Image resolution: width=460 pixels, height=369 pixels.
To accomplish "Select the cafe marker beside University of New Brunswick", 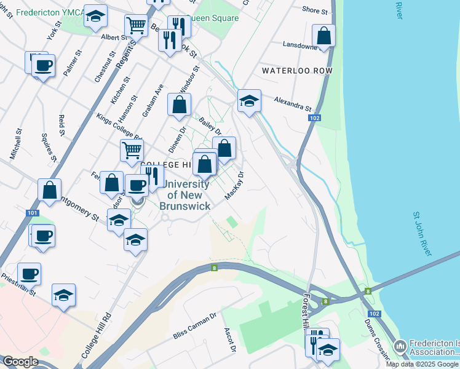I will (137, 186).
